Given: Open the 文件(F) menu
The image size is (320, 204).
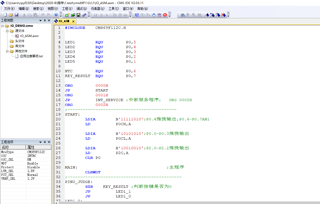Looking at the screenshot, I should coord(9,9).
